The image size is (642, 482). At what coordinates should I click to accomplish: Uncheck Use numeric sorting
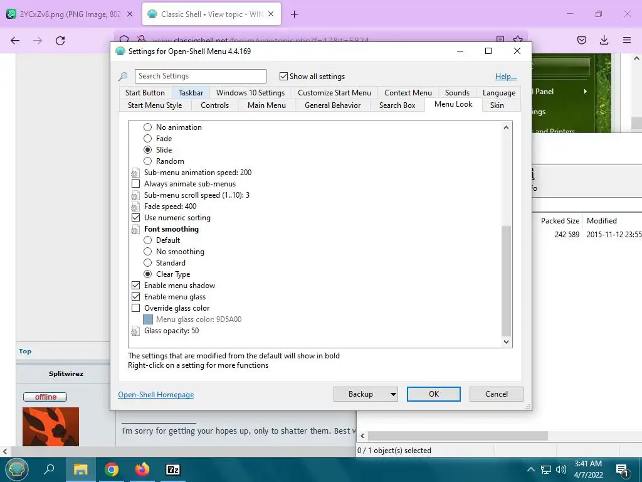[x=135, y=218]
